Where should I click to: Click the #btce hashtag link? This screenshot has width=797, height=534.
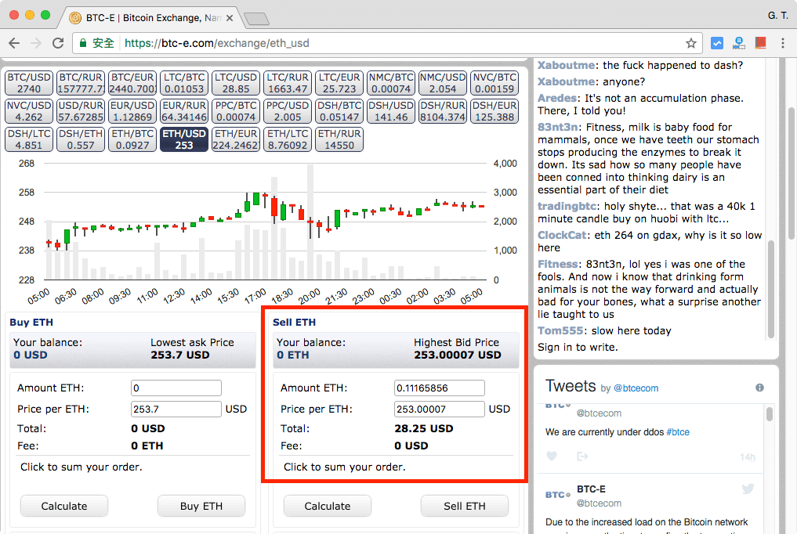[678, 431]
